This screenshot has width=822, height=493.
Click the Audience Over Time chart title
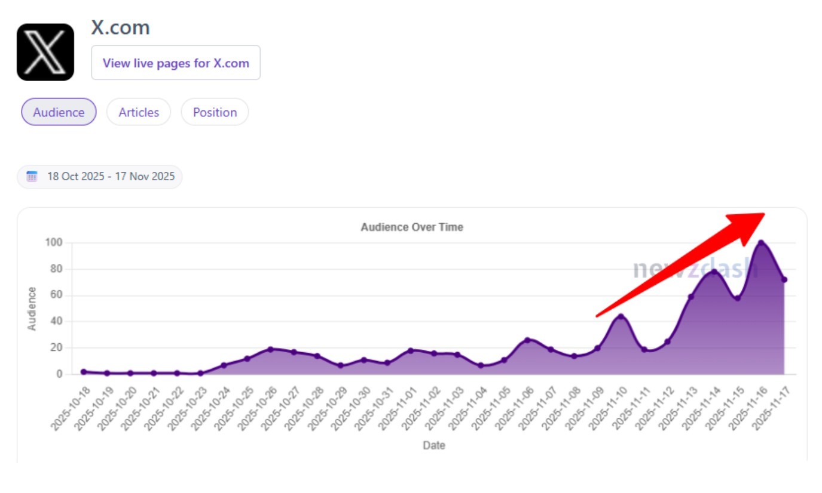[x=411, y=227]
